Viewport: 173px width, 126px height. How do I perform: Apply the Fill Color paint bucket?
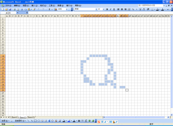157,9
